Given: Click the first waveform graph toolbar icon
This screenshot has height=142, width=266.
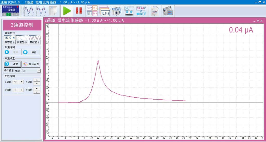Looking at the screenshot, I should pos(29,11).
